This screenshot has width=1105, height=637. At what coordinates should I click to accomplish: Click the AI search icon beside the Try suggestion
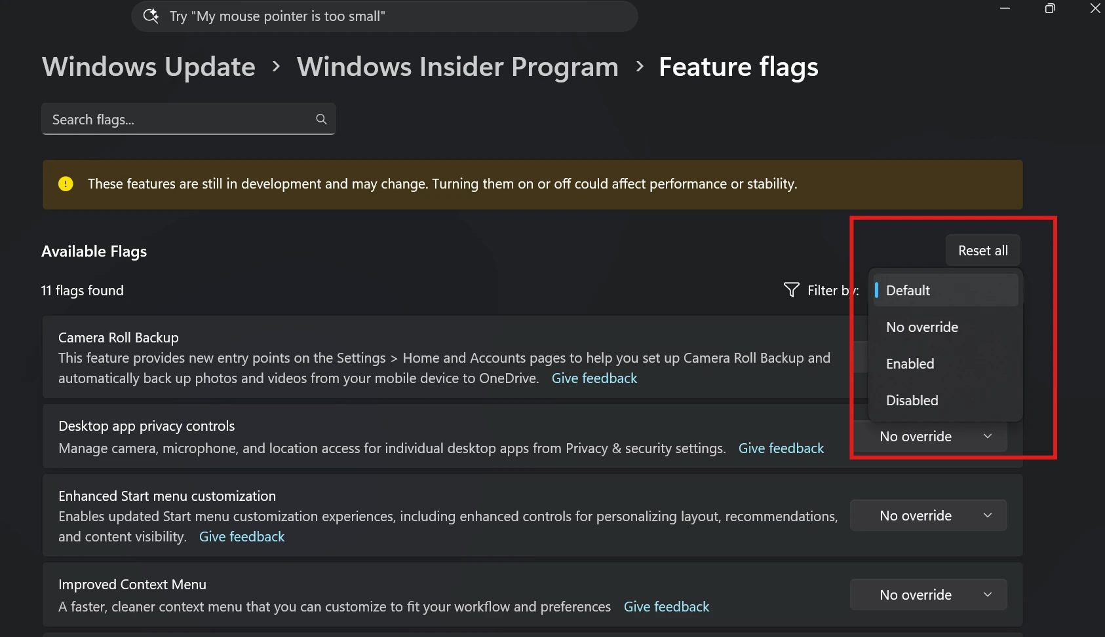click(151, 16)
